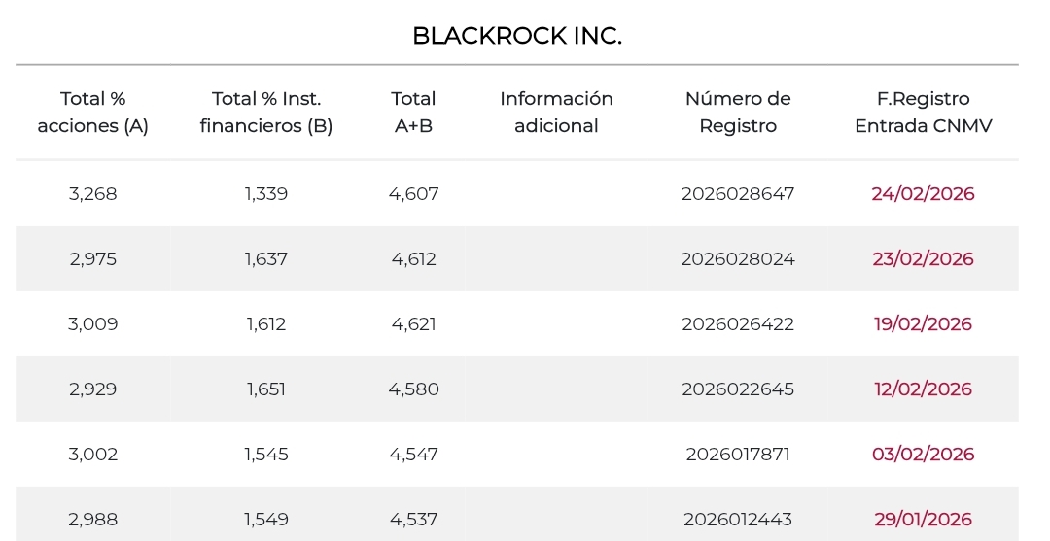The image size is (1050, 541).
Task: Open the 23/02/2026 registration date link
Action: tap(923, 259)
